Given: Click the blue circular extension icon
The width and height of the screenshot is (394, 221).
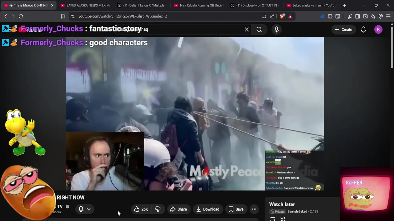Looking at the screenshot, I should (x=322, y=16).
